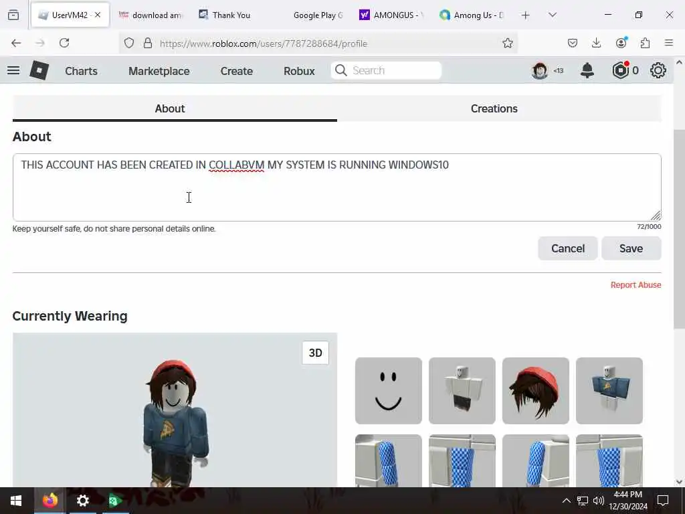Select the red beanie hair item
This screenshot has width=685, height=514.
pos(536,391)
